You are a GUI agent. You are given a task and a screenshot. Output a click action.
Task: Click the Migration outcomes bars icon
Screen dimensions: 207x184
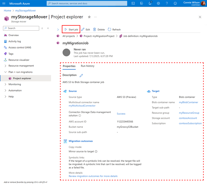(x=65, y=141)
